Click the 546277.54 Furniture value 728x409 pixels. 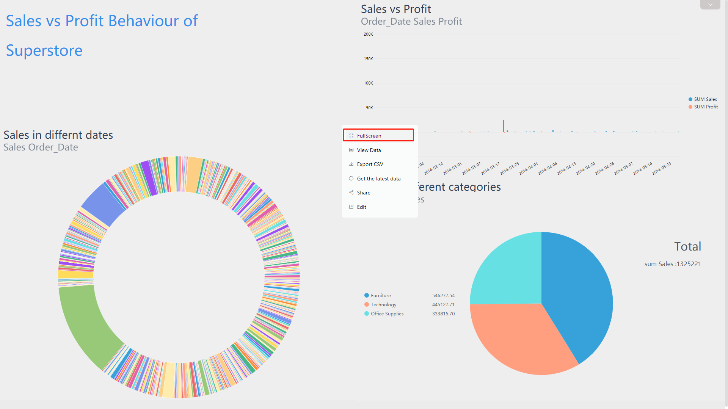tap(443, 295)
